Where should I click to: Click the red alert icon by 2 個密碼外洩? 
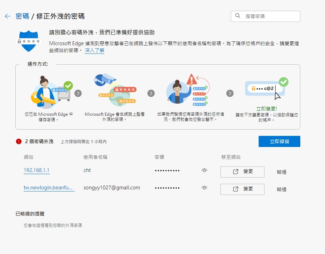19,141
